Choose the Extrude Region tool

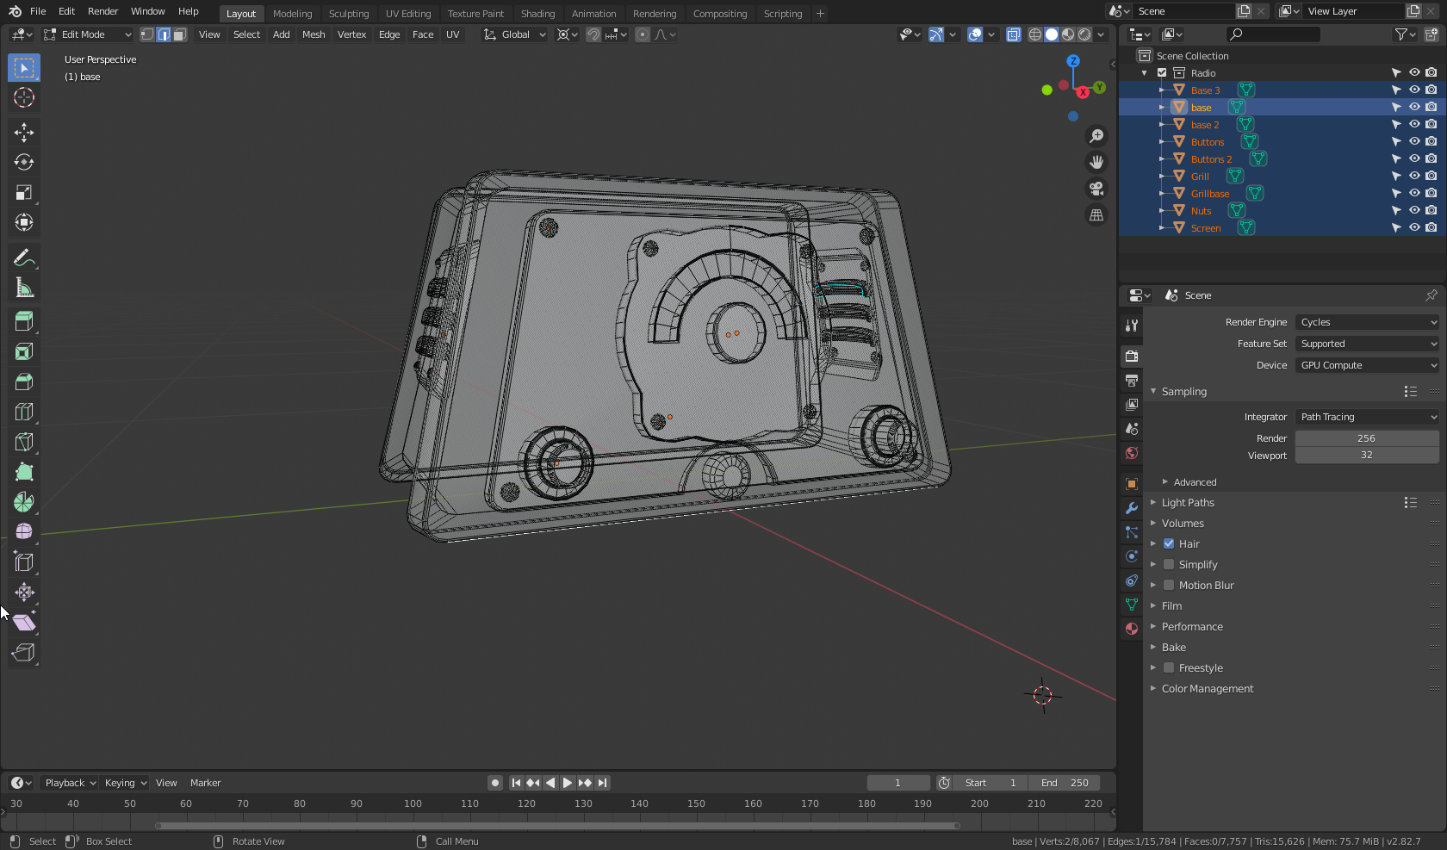pyautogui.click(x=24, y=321)
